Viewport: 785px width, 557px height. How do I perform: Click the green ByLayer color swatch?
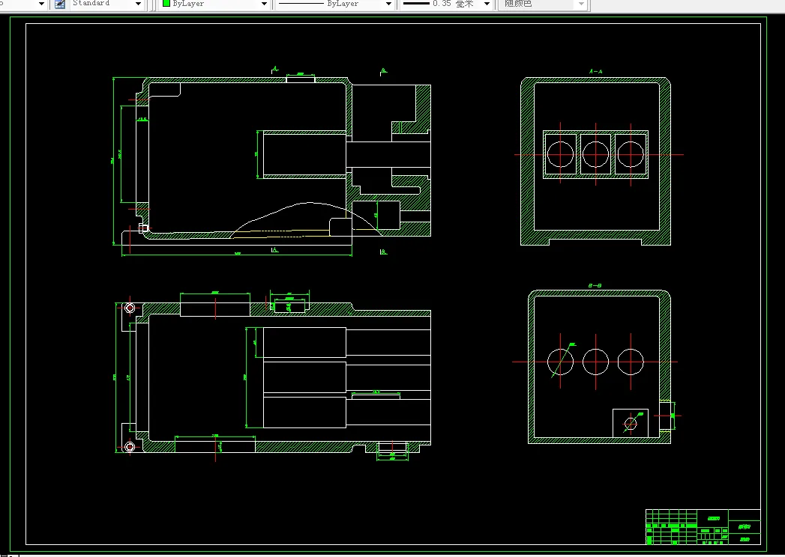(166, 4)
